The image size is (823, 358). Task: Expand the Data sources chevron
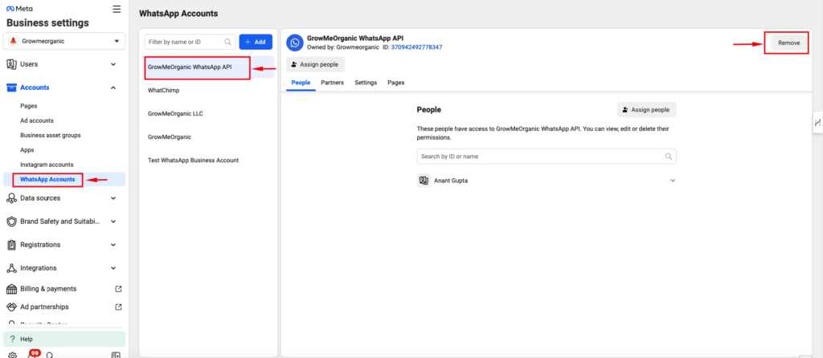113,198
